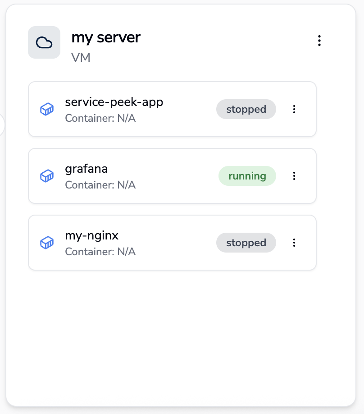Click the stopped badge on my-nginx

click(x=246, y=243)
